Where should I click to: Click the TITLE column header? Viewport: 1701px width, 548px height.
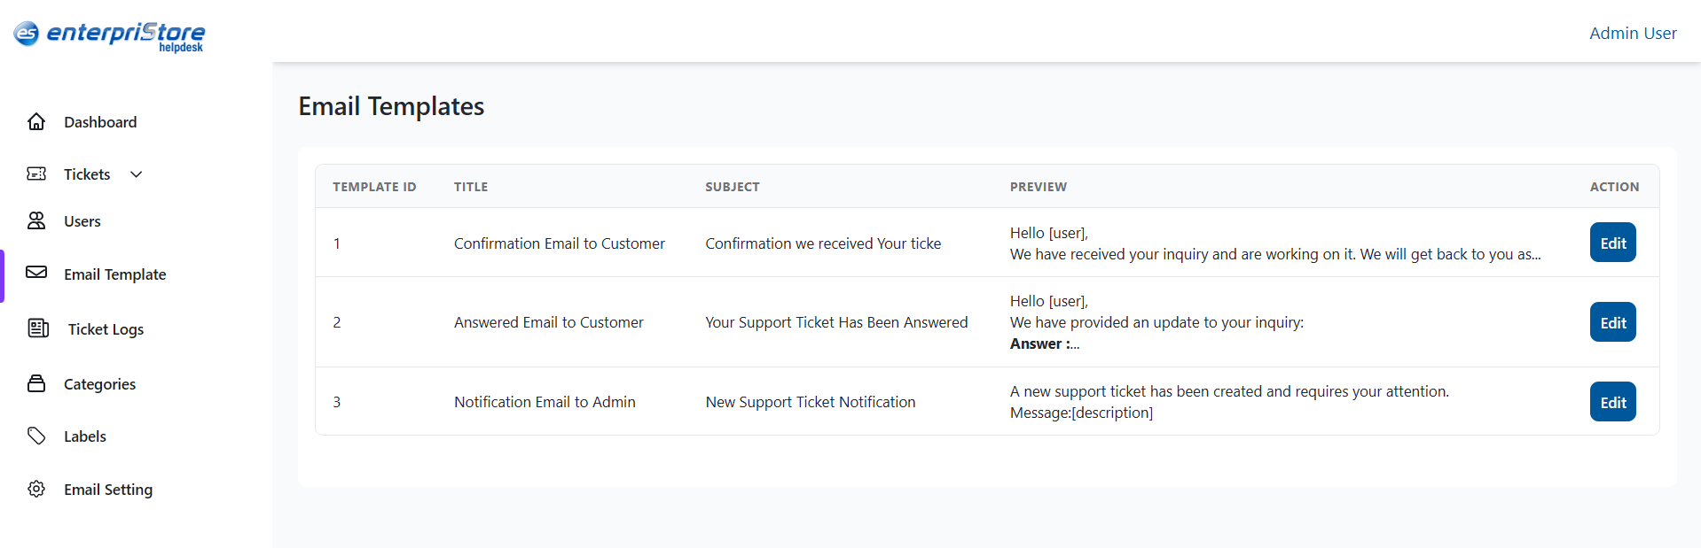pyautogui.click(x=471, y=187)
